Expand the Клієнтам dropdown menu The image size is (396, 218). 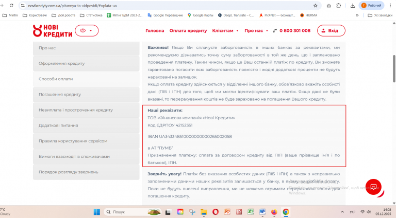coord(225,30)
